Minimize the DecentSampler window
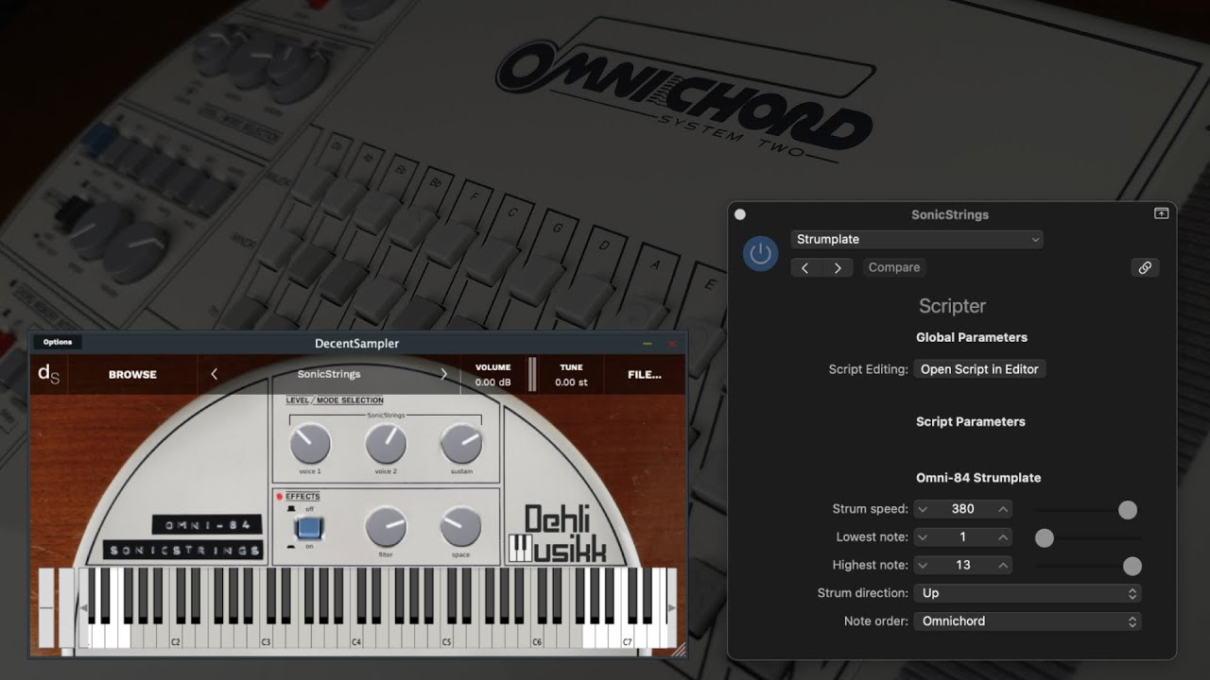This screenshot has width=1210, height=680. pyautogui.click(x=648, y=344)
